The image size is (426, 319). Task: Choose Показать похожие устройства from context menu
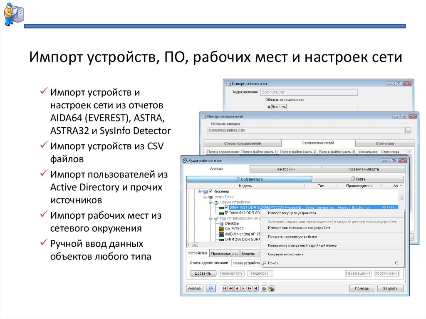tap(292, 237)
